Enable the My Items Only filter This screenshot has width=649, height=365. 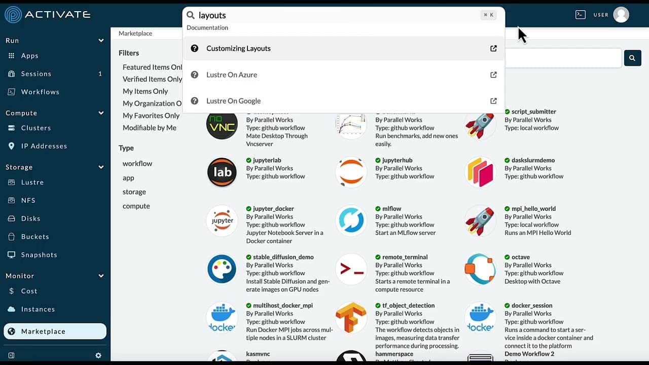[145, 91]
